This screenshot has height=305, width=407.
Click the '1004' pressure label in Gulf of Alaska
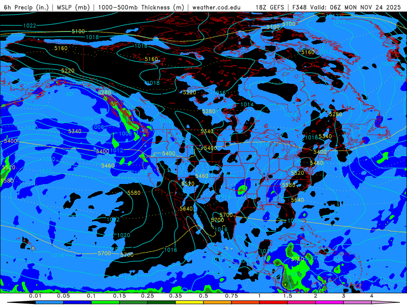(87, 119)
